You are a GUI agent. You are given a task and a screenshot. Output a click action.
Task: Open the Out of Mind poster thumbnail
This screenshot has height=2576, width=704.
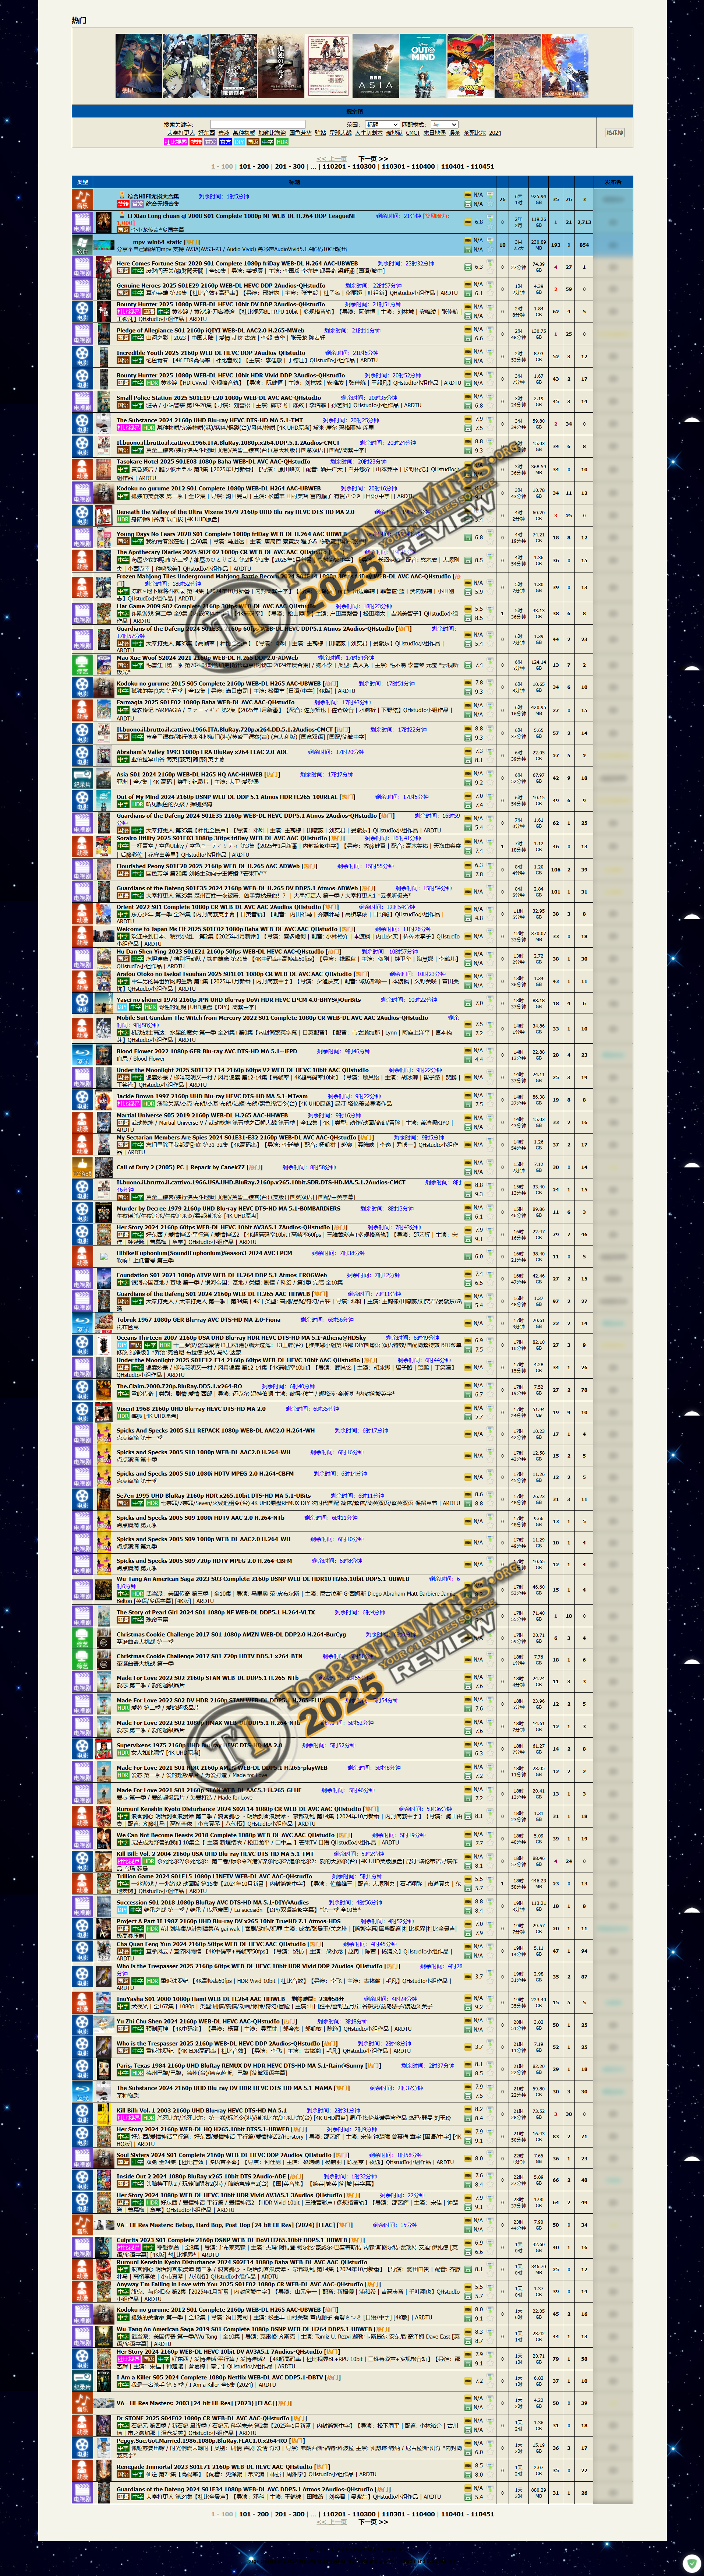pos(422,66)
